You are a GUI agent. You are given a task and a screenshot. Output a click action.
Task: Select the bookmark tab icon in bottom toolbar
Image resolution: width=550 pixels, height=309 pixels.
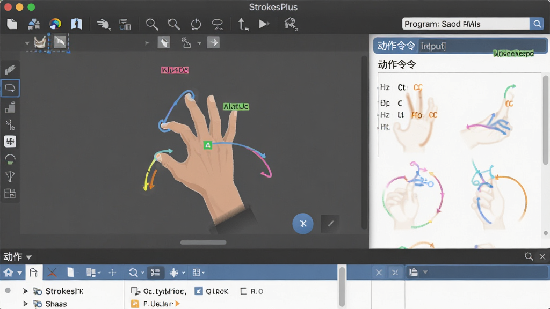pos(34,272)
